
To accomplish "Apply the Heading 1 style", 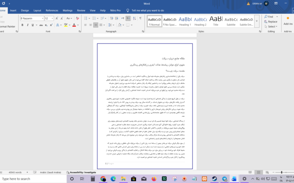I will 185,22.
